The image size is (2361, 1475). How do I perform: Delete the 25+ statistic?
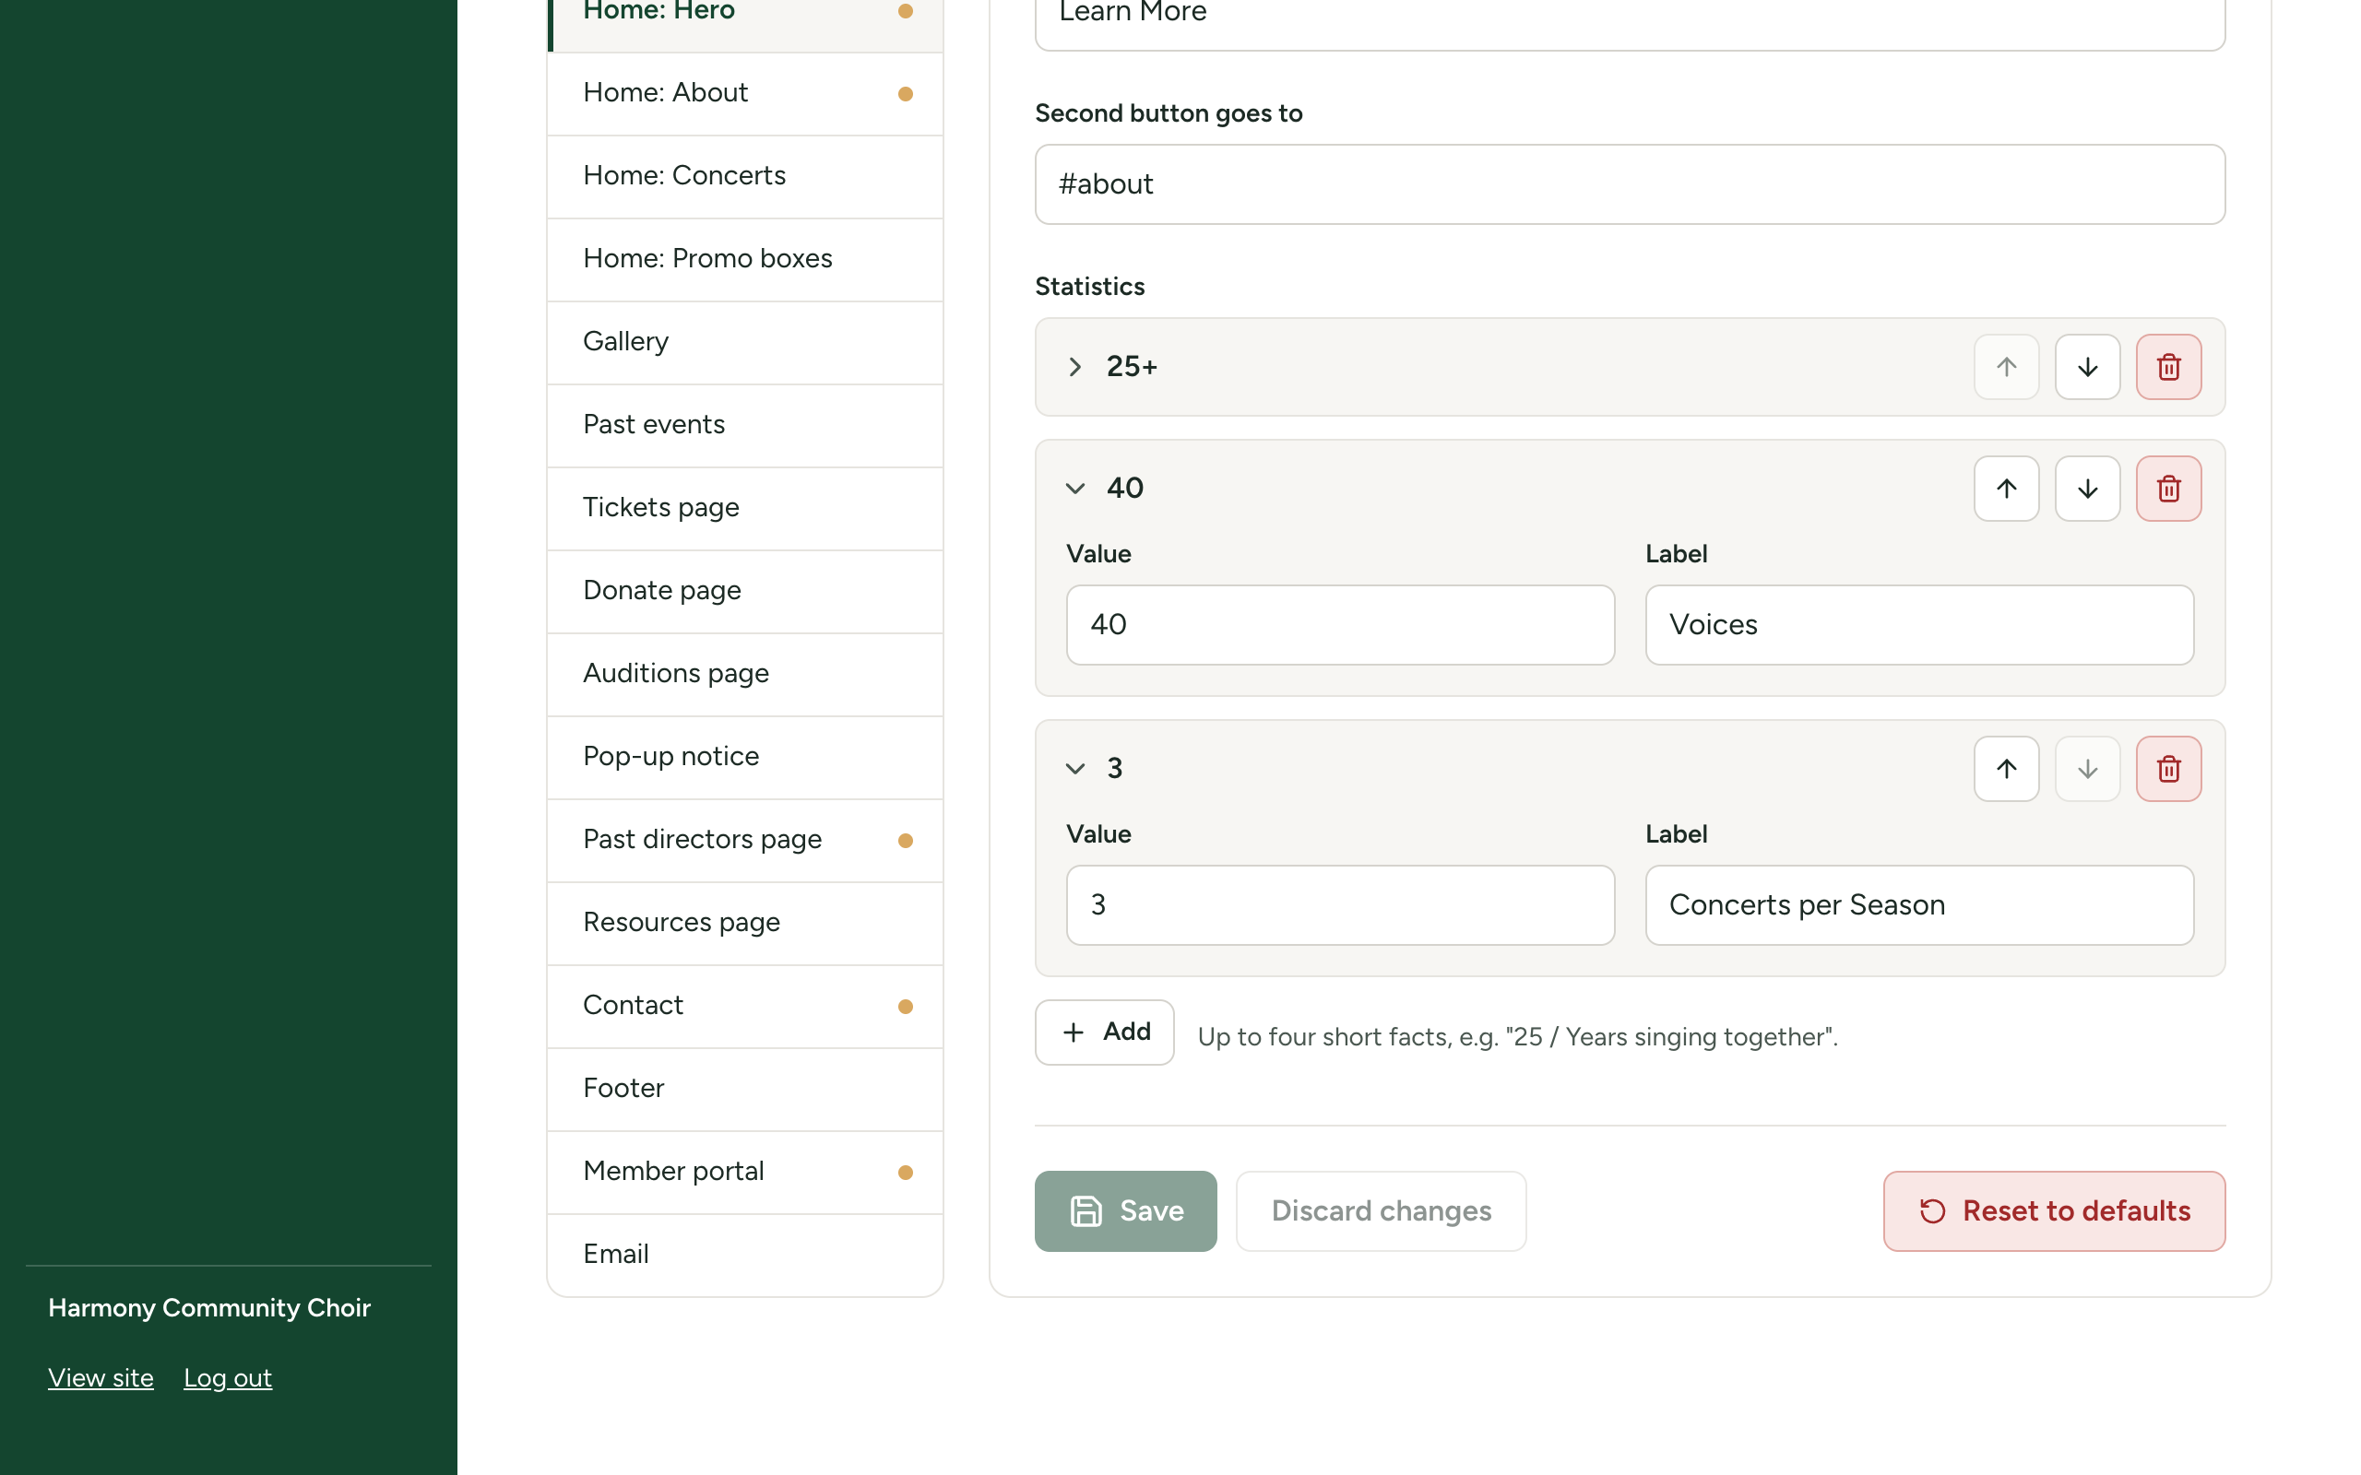coord(2168,367)
